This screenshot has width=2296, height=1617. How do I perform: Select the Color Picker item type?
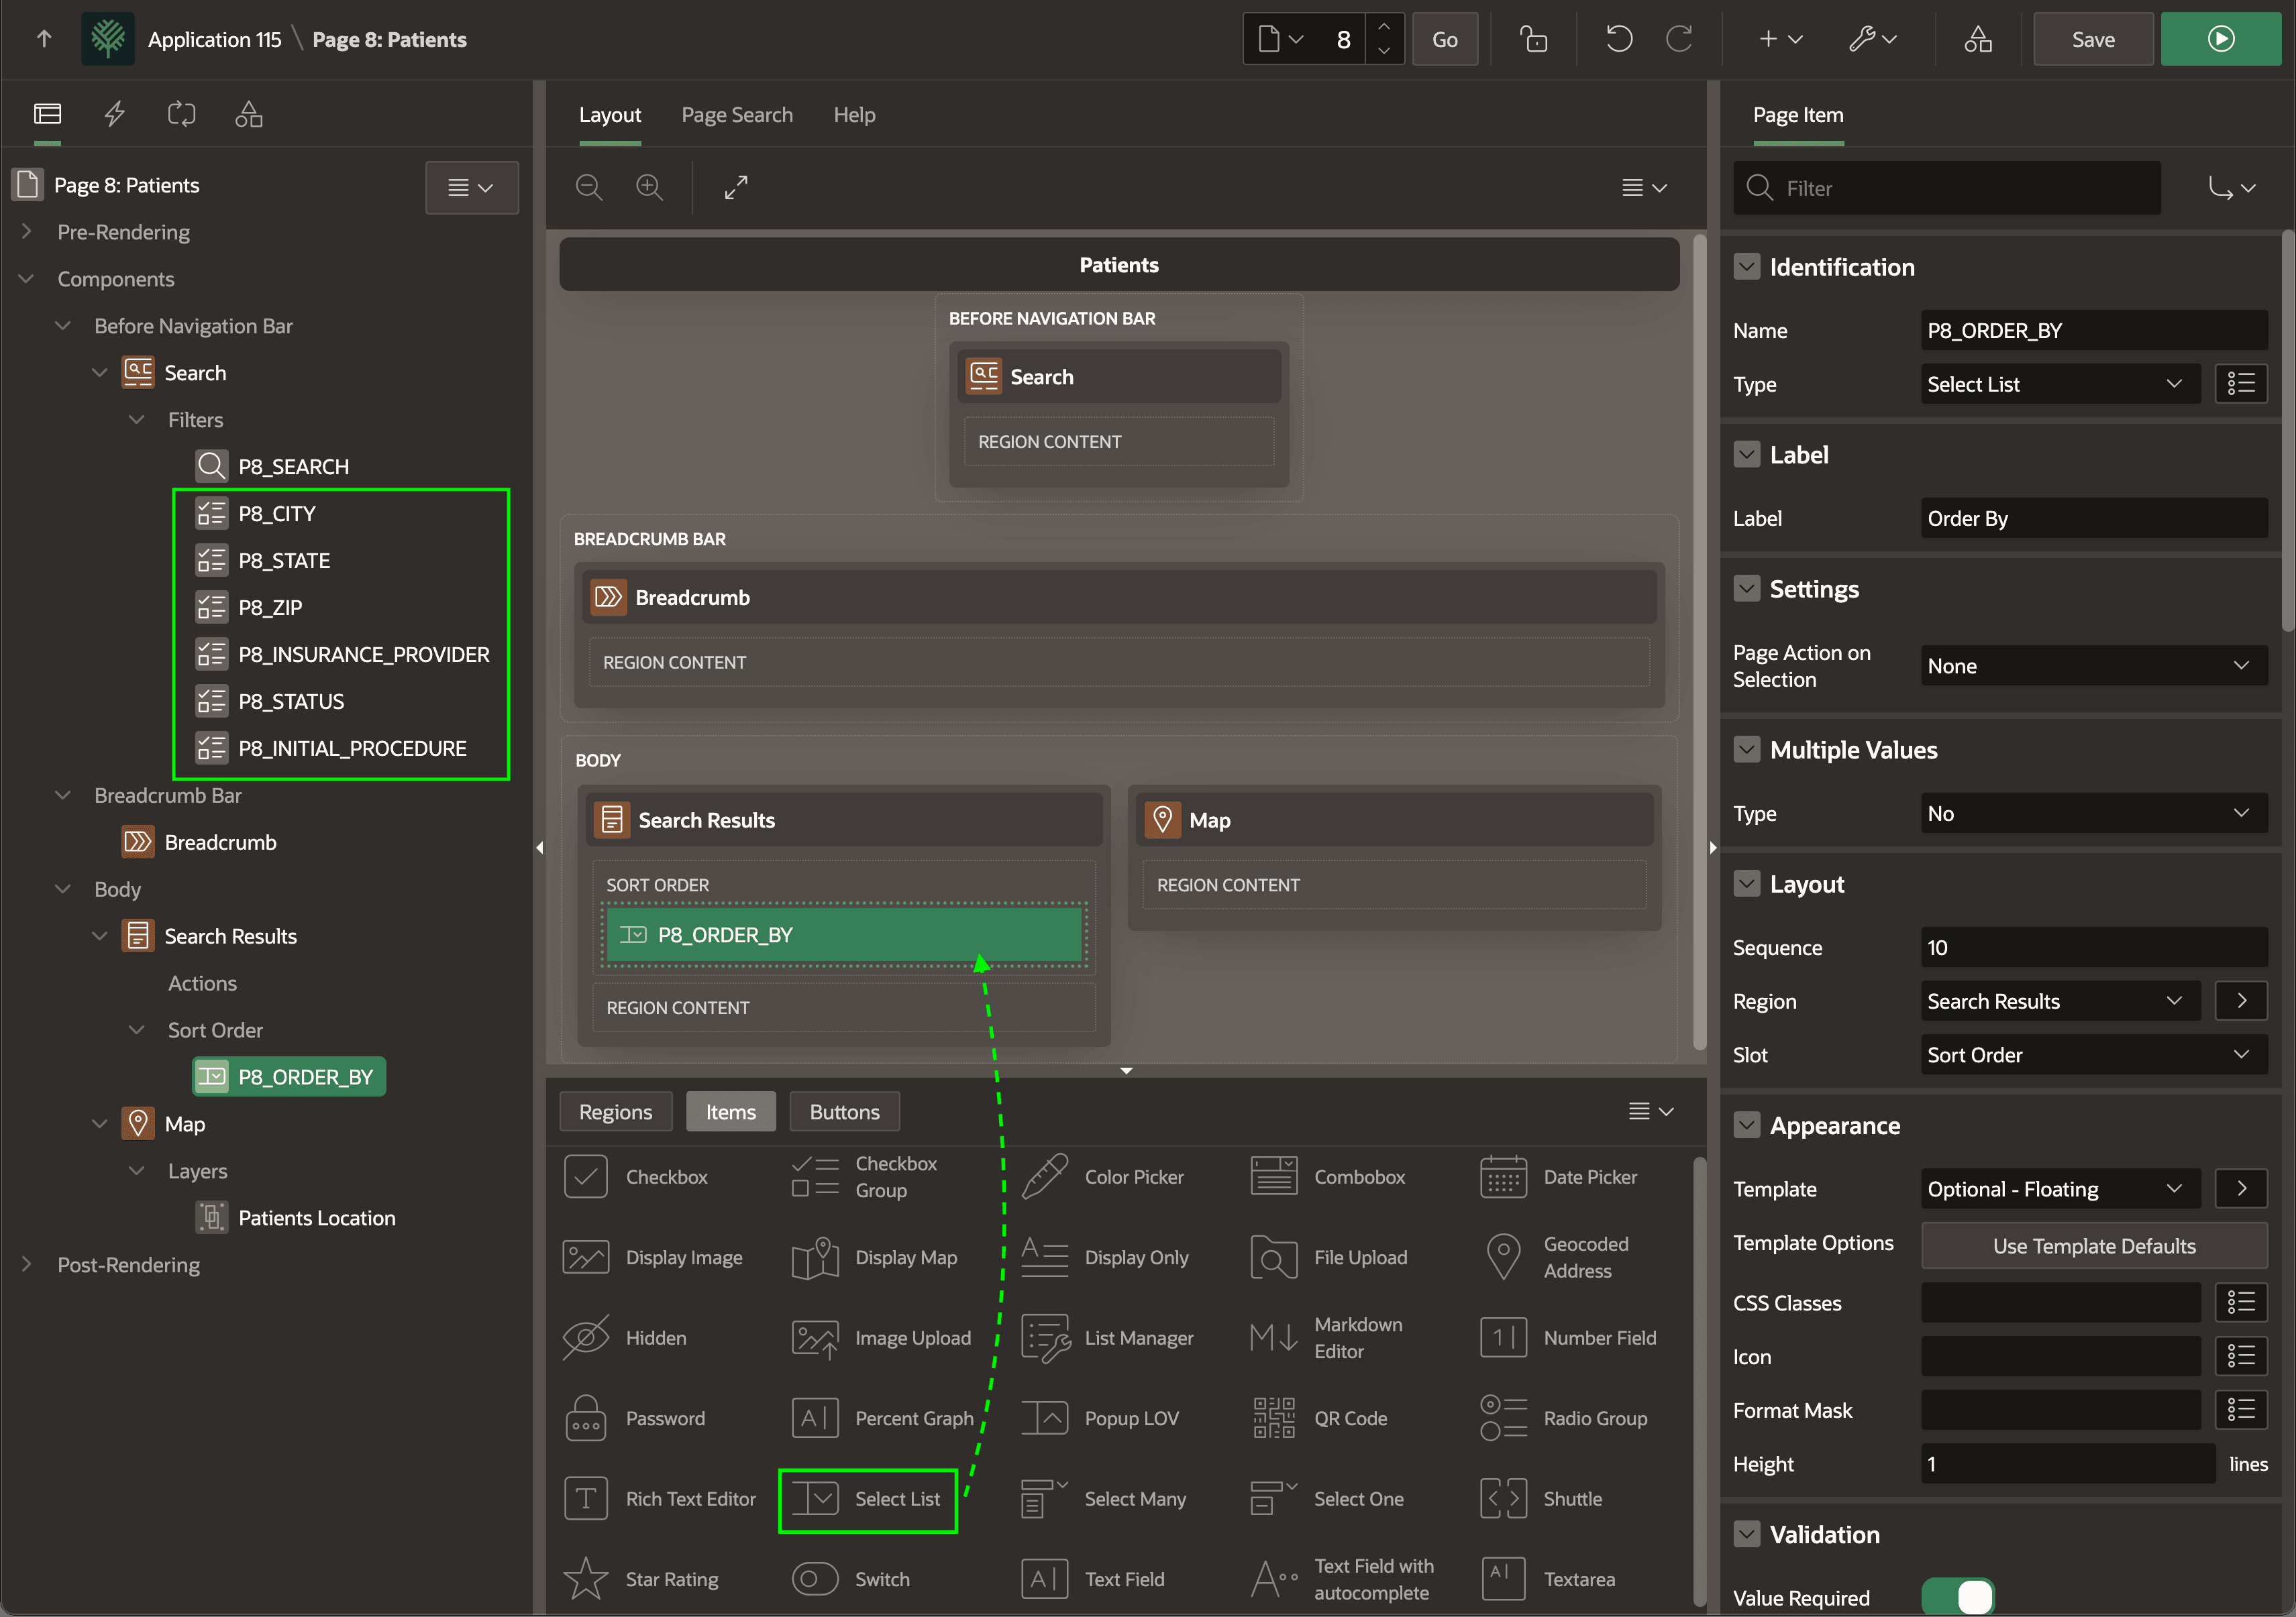click(x=1103, y=1177)
